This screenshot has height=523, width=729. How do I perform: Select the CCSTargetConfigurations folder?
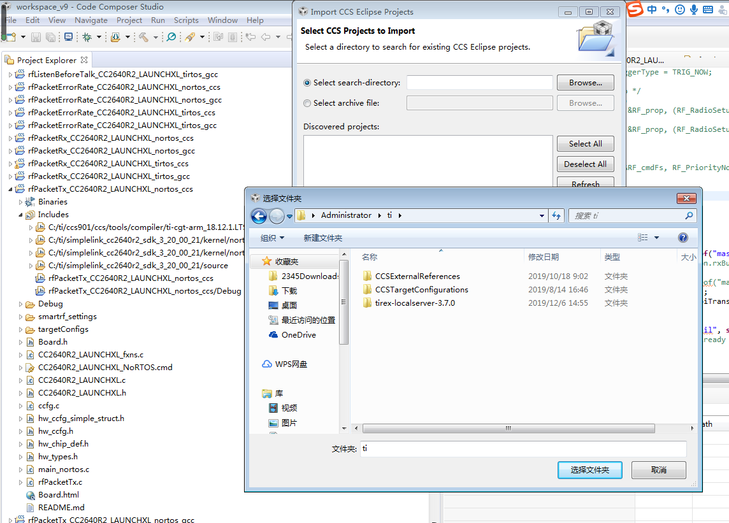(x=422, y=290)
